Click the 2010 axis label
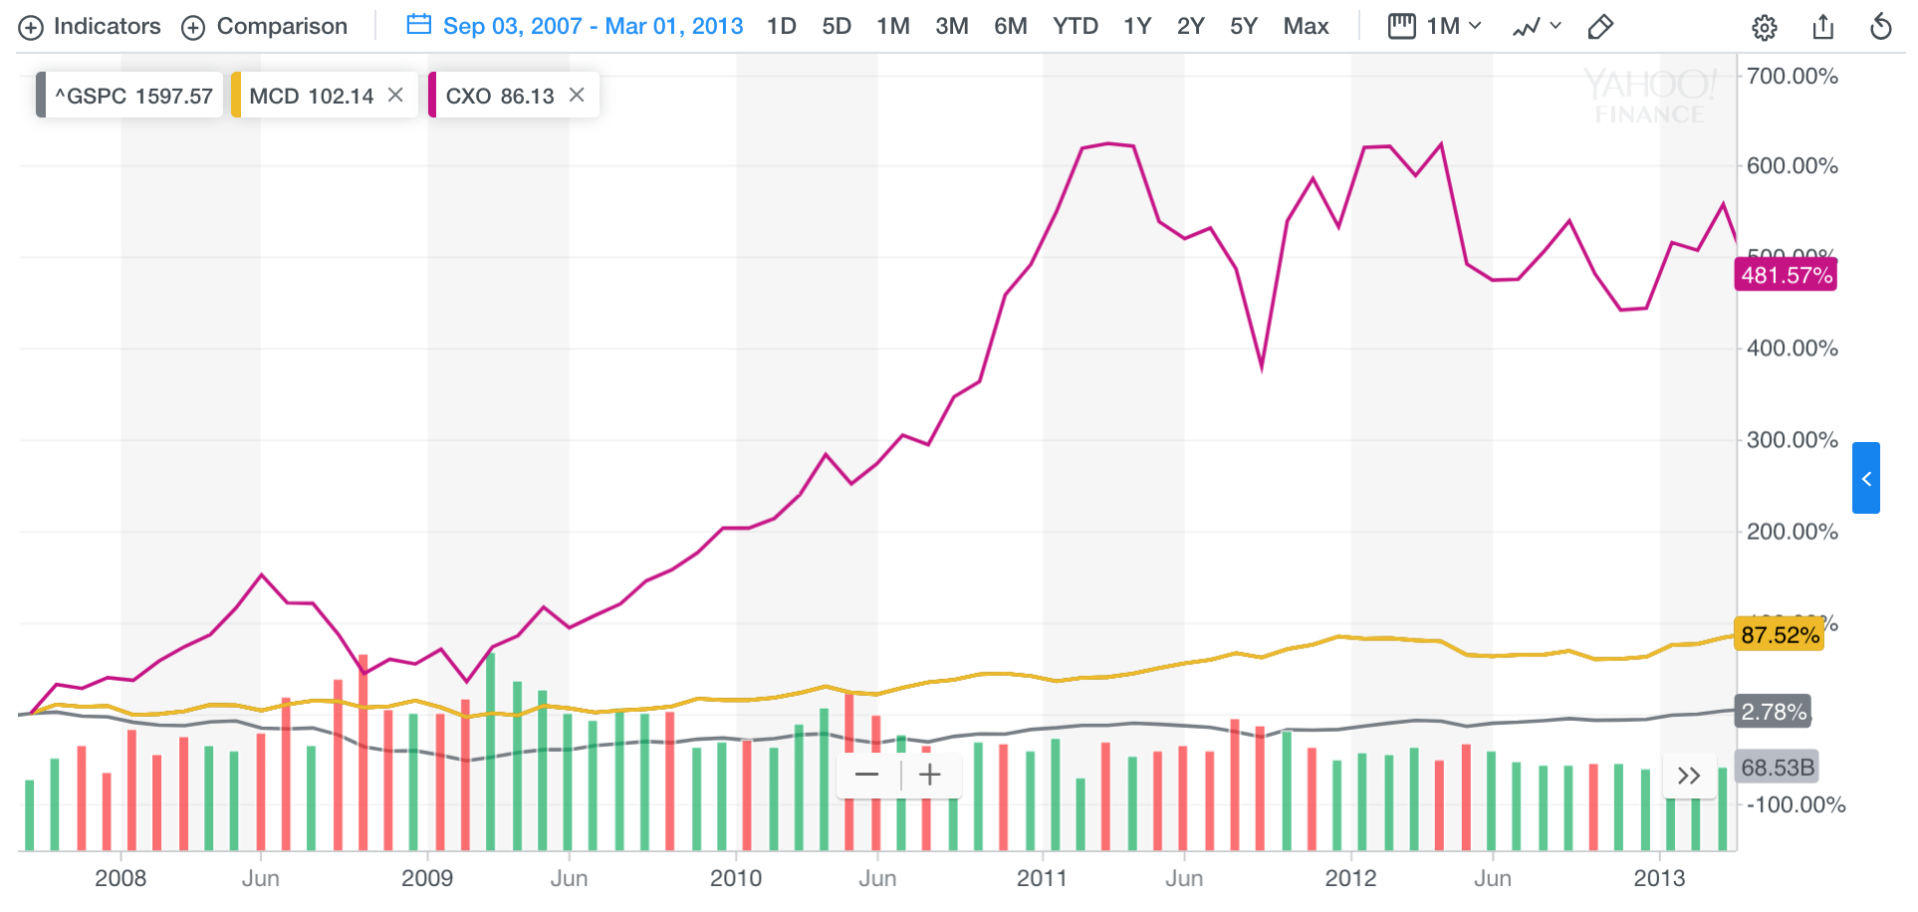 click(736, 878)
